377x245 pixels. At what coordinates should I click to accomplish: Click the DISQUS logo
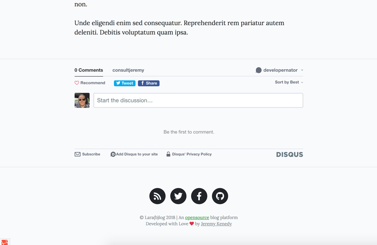click(x=289, y=154)
